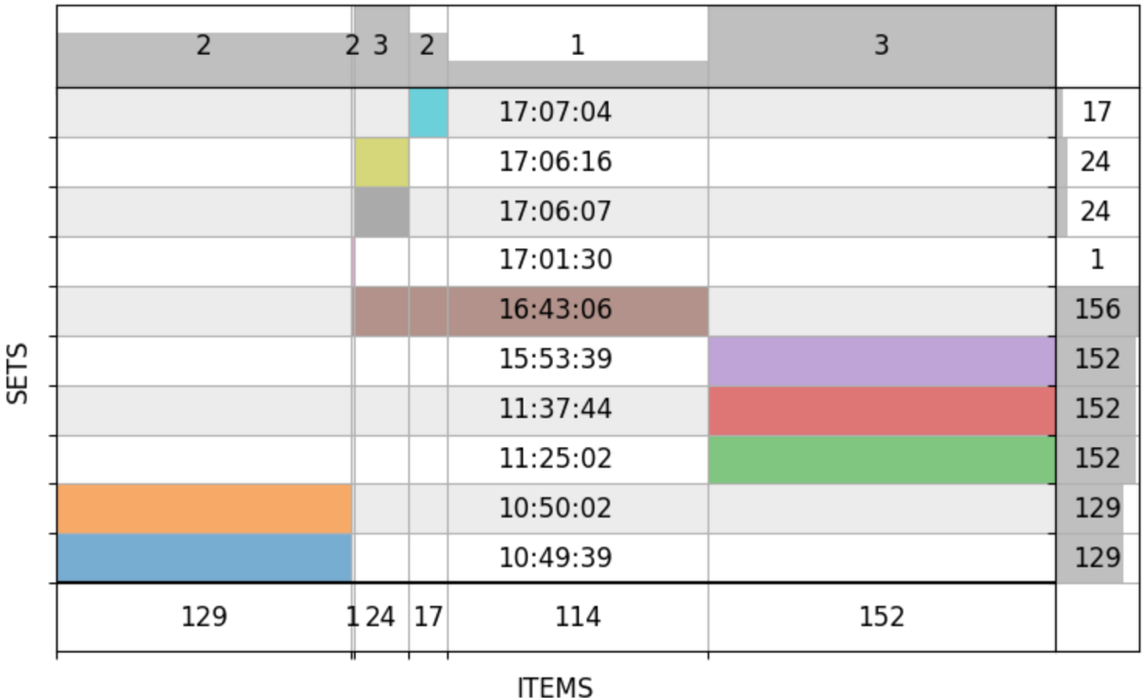The image size is (1147, 698).
Task: Click the green bar in the 11:25:02 row
Action: coord(880,460)
